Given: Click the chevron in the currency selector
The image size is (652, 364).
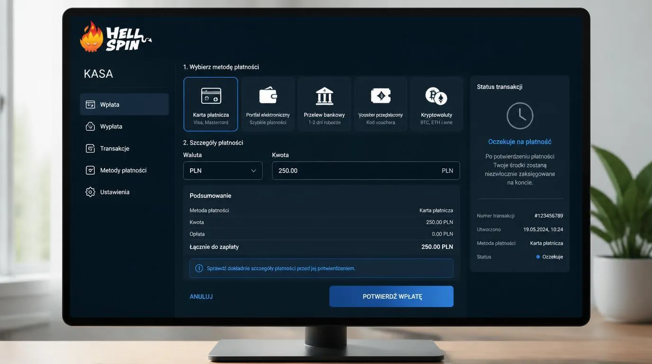Looking at the screenshot, I should pyautogui.click(x=254, y=171).
